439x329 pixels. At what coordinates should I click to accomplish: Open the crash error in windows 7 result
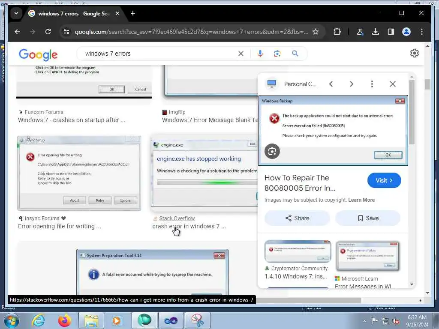pyautogui.click(x=189, y=226)
